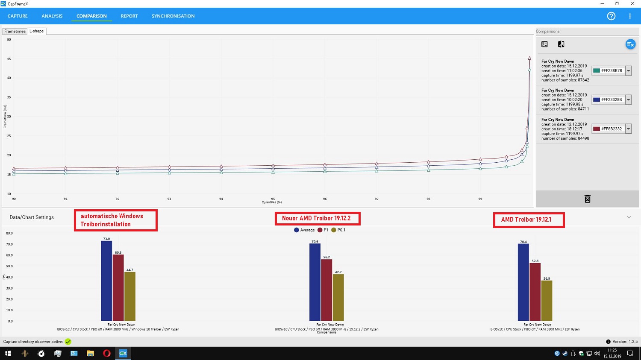The image size is (641, 360).
Task: Open the Opera browser taskbar icon
Action: point(106,353)
